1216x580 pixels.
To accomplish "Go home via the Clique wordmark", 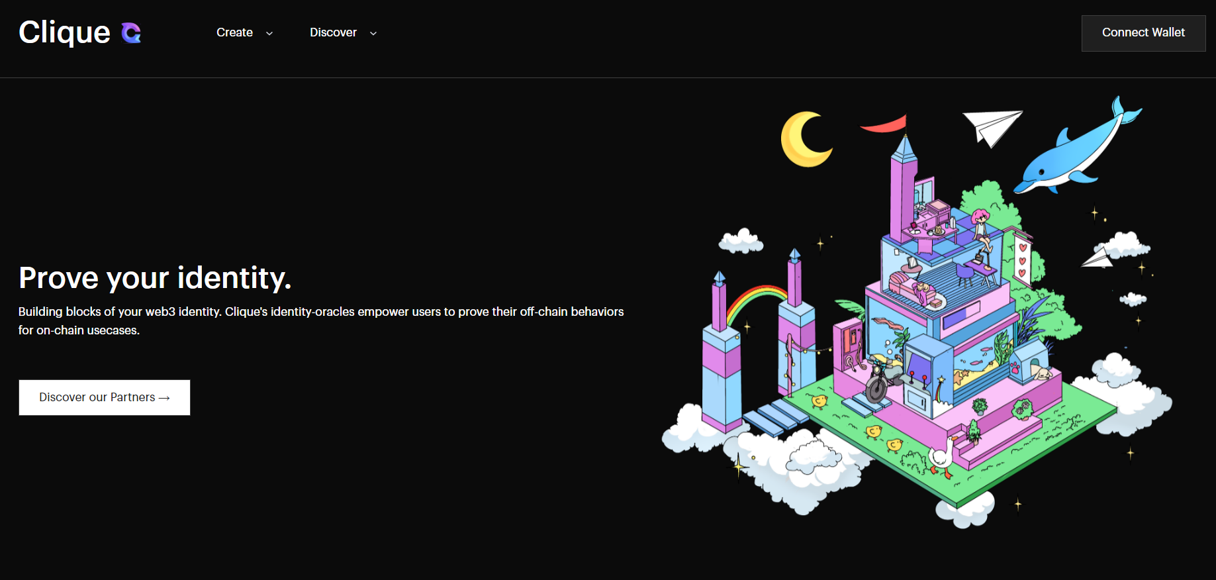I will click(x=65, y=32).
